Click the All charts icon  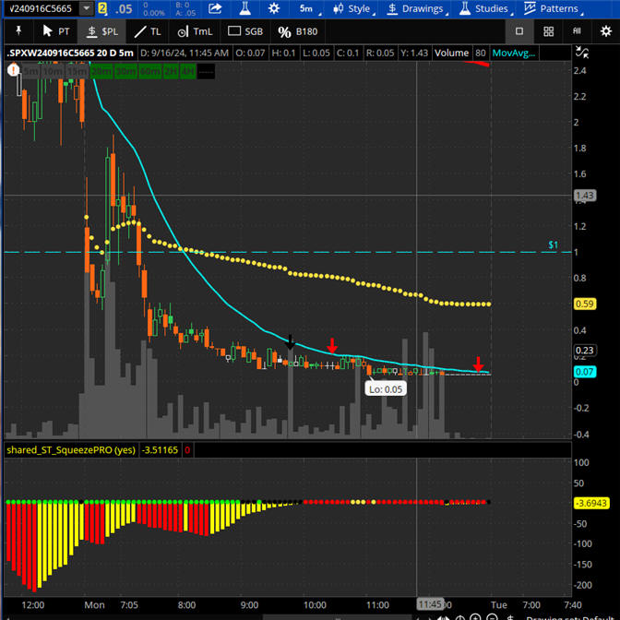click(577, 30)
